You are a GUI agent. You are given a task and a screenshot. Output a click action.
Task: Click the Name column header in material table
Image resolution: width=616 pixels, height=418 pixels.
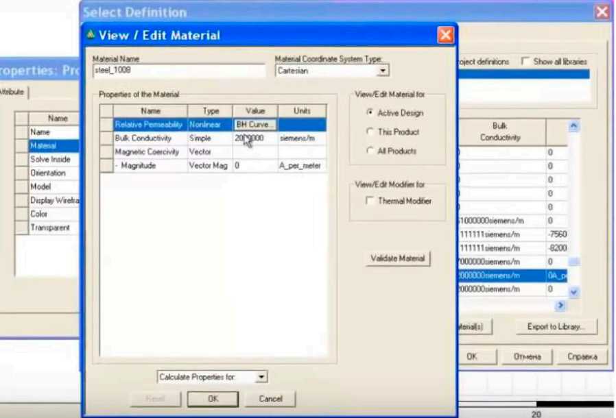(x=150, y=111)
